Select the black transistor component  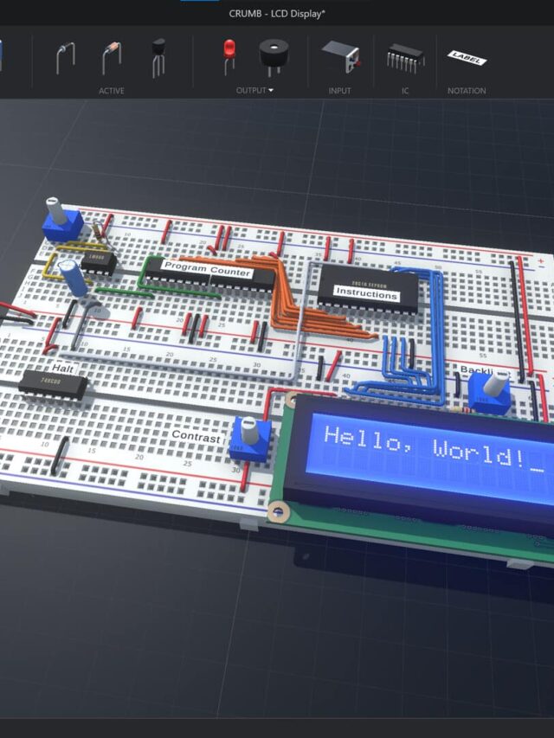pyautogui.click(x=158, y=58)
